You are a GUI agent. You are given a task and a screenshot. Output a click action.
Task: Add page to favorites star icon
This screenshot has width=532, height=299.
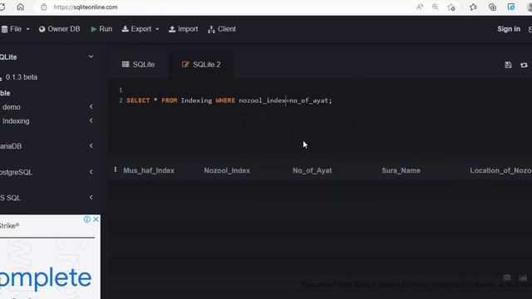(x=451, y=7)
